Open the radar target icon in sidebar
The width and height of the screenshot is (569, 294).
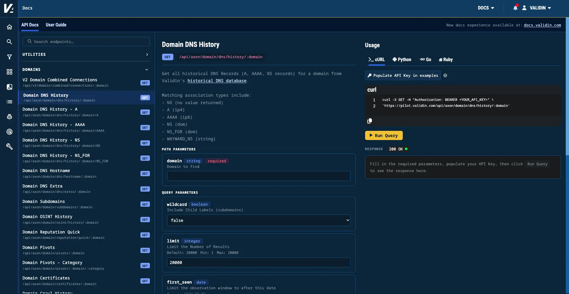(x=9, y=132)
